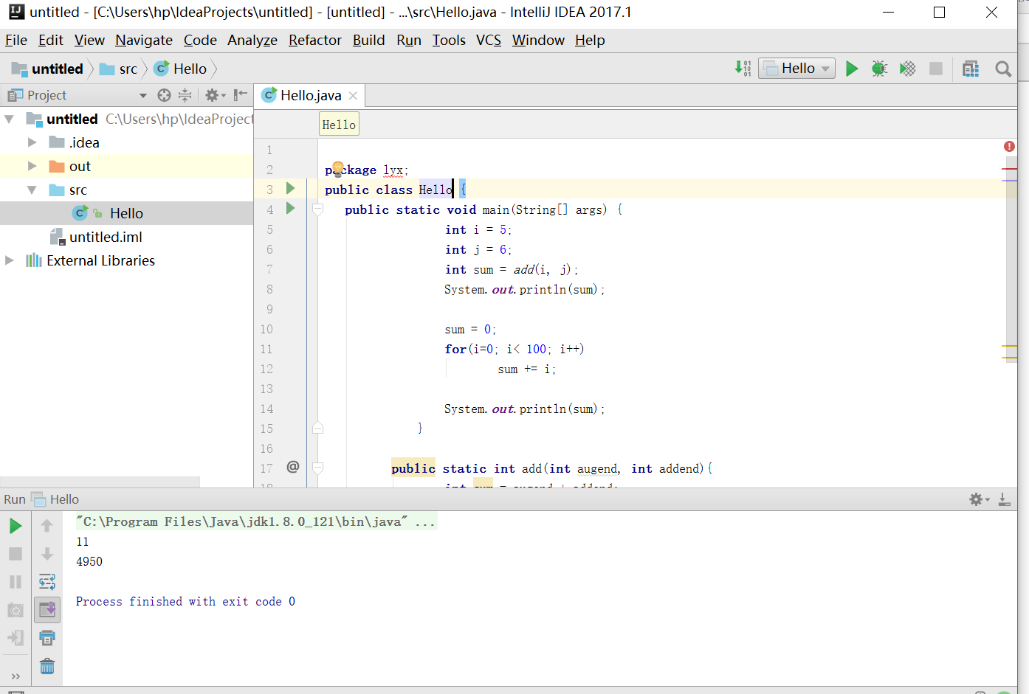Viewport: 1029px width, 694px height.
Task: Click the run gutter arrow on line 4
Action: click(x=291, y=209)
